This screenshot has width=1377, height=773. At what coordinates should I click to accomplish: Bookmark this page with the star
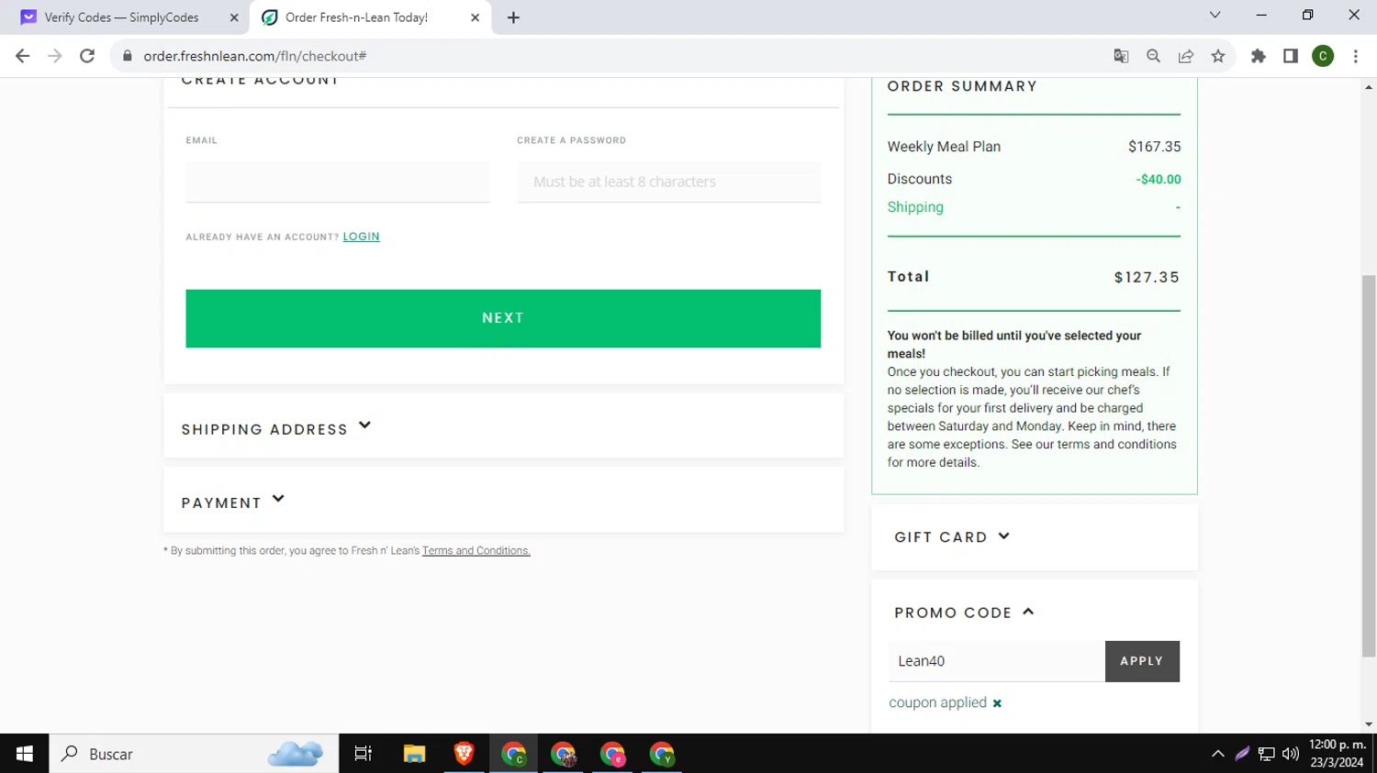(1218, 56)
